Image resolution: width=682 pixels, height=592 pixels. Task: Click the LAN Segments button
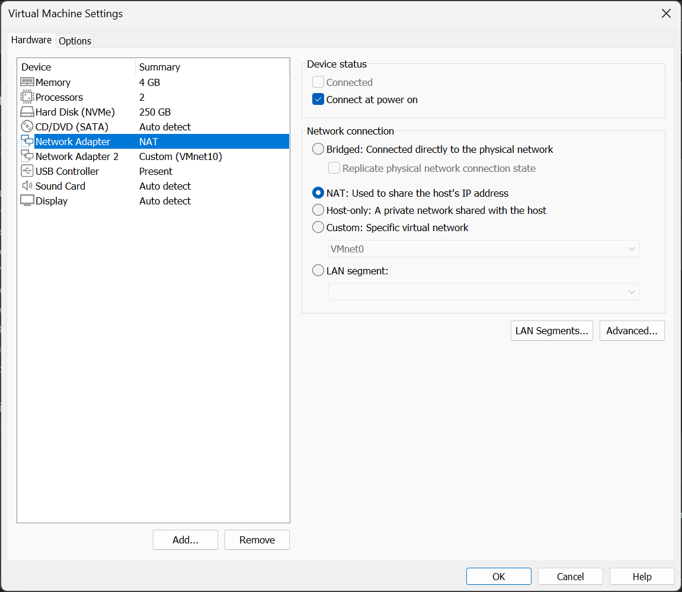[552, 331]
